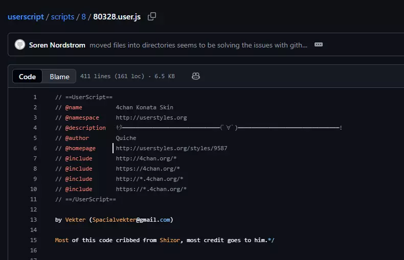Image resolution: width=404 pixels, height=260 pixels.
Task: Click the '// ==/UserScript==' closing line
Action: point(85,199)
